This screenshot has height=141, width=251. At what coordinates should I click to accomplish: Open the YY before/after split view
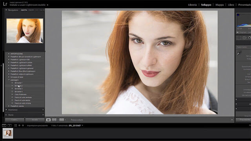[62, 120]
